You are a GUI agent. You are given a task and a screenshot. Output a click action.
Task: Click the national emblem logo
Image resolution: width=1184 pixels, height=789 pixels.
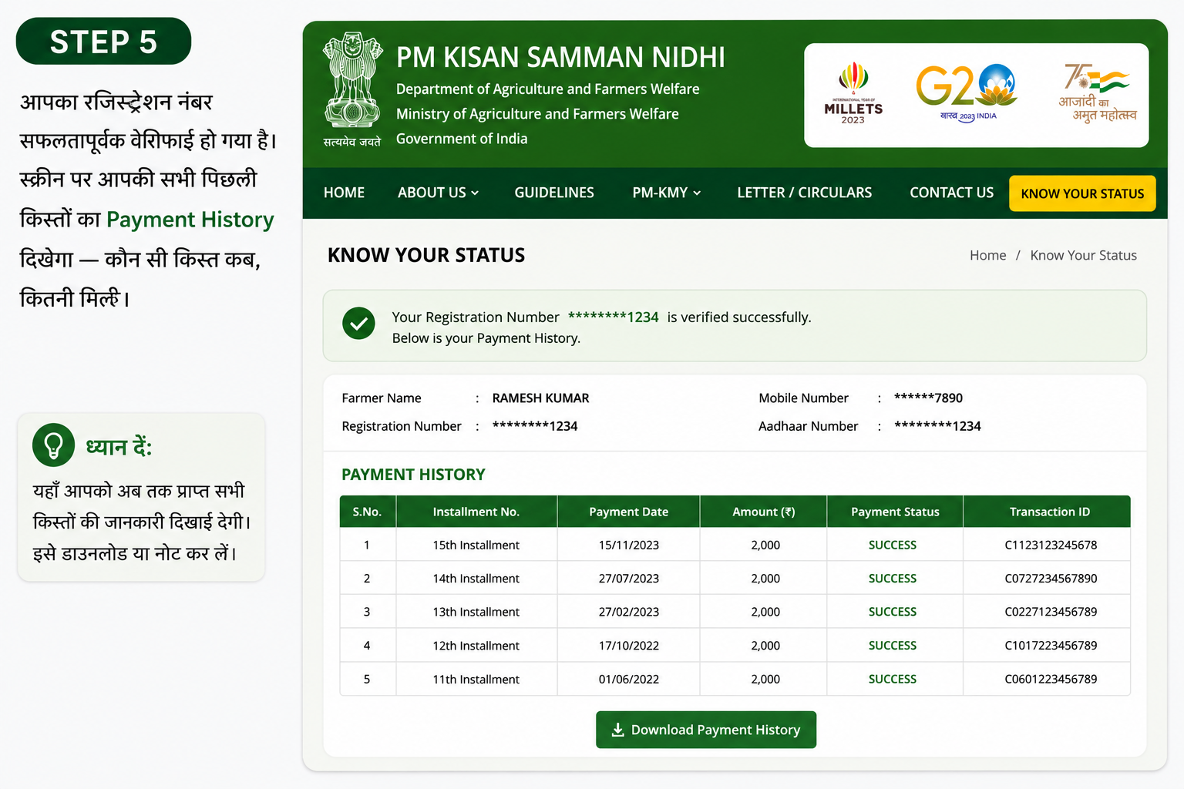click(352, 89)
